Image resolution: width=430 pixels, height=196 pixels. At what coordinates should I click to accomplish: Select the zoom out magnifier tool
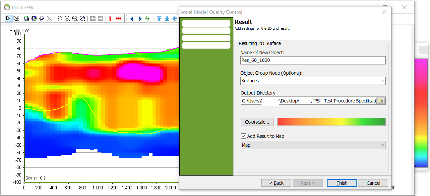pos(75,19)
